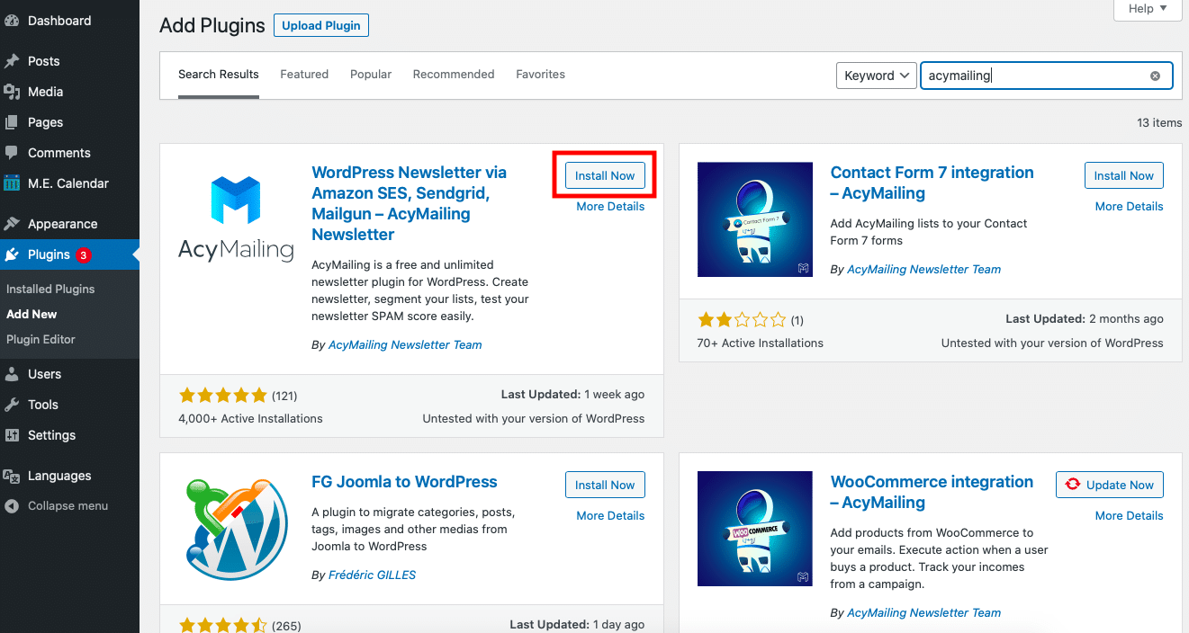Click the Appearance paintbrush icon

point(12,224)
